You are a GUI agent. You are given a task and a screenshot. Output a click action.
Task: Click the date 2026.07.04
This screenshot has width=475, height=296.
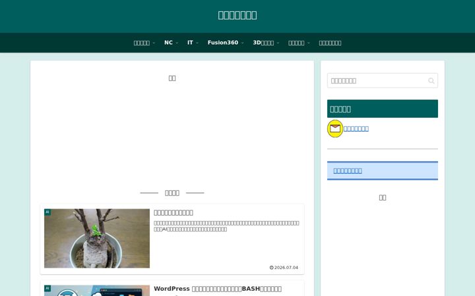click(286, 268)
